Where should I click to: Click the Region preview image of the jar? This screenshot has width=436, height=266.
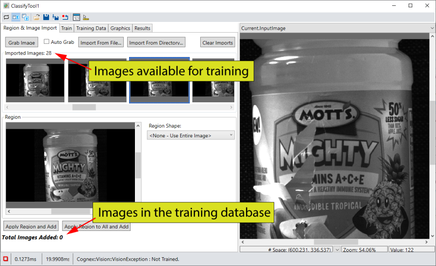70,165
